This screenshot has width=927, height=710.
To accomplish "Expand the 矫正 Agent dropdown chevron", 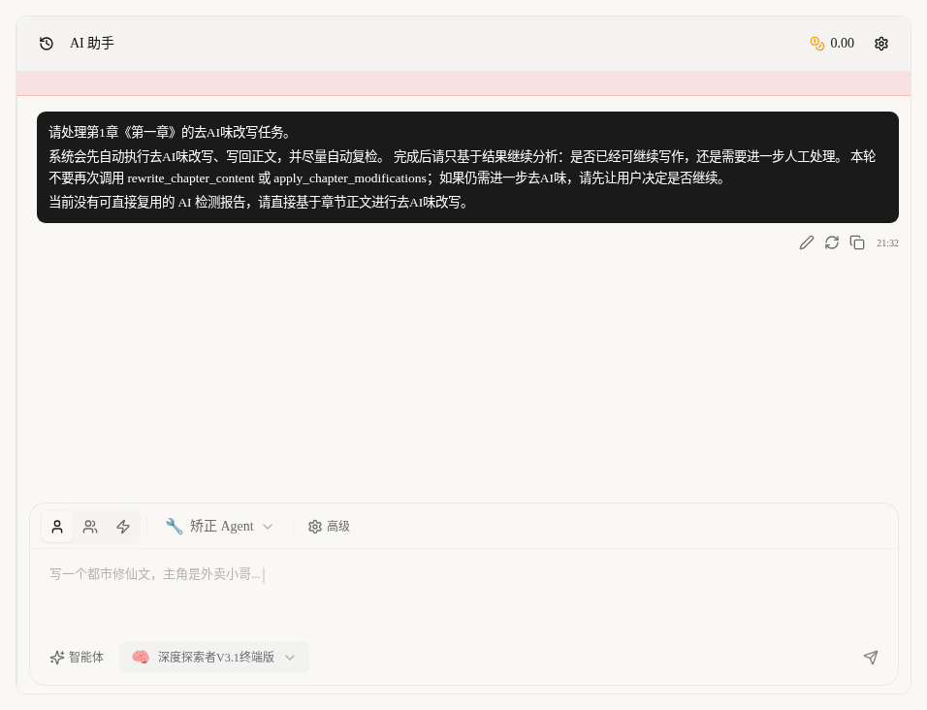I will [268, 527].
